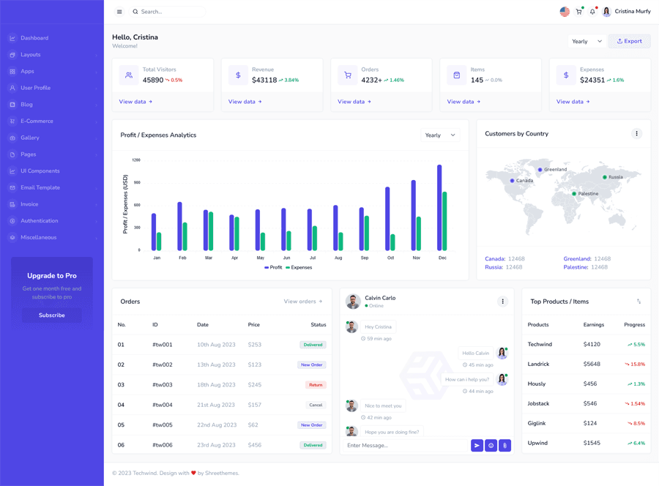Click the E-Commerce sidebar icon
The height and width of the screenshot is (486, 659).
(12, 120)
